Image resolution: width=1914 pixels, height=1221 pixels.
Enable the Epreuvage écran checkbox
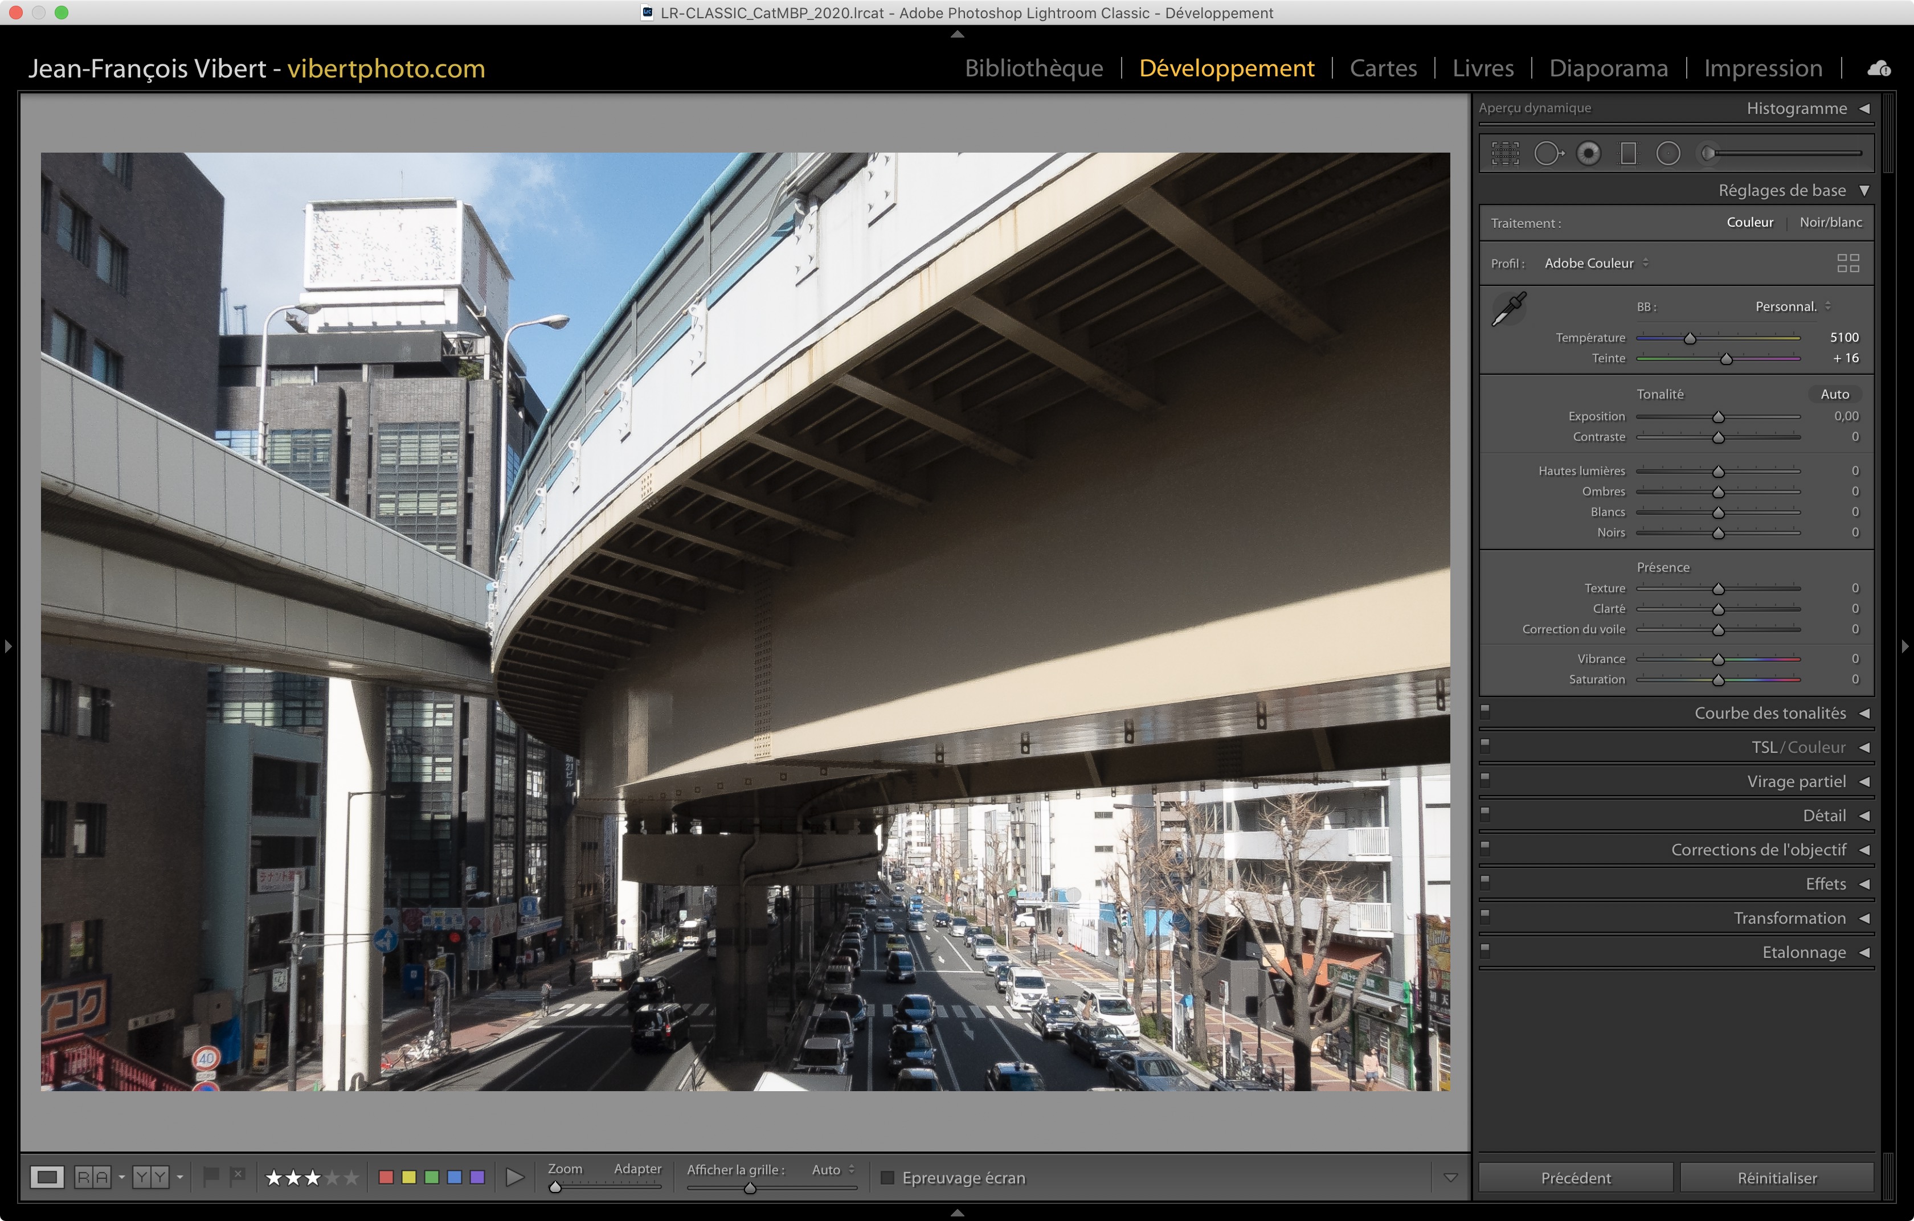coord(888,1177)
